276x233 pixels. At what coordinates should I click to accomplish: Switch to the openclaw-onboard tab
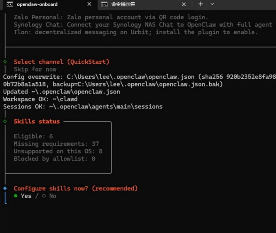coord(37,4)
